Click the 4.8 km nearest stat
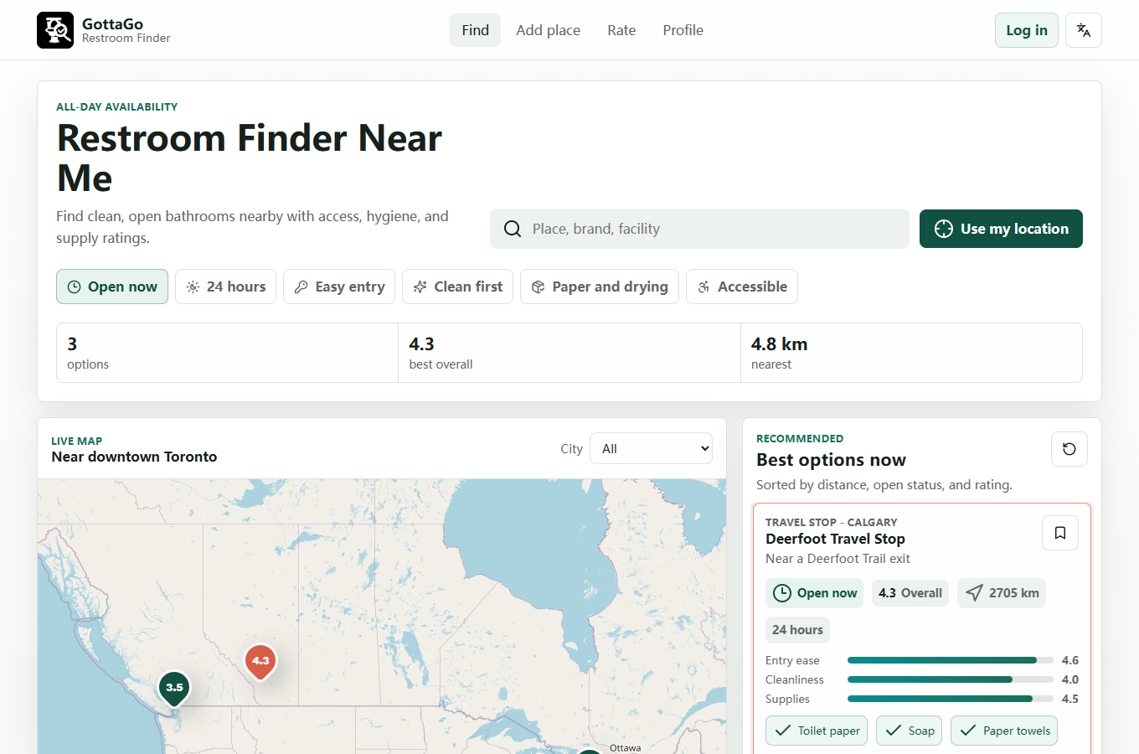 click(x=911, y=353)
